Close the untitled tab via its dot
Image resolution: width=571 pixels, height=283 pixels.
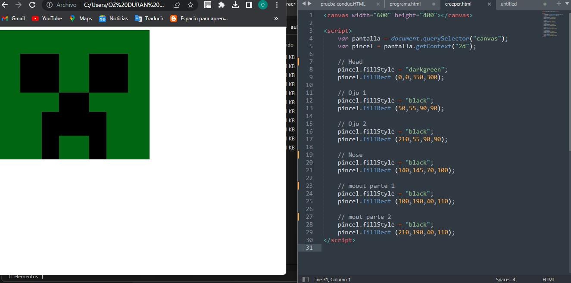[x=545, y=4]
